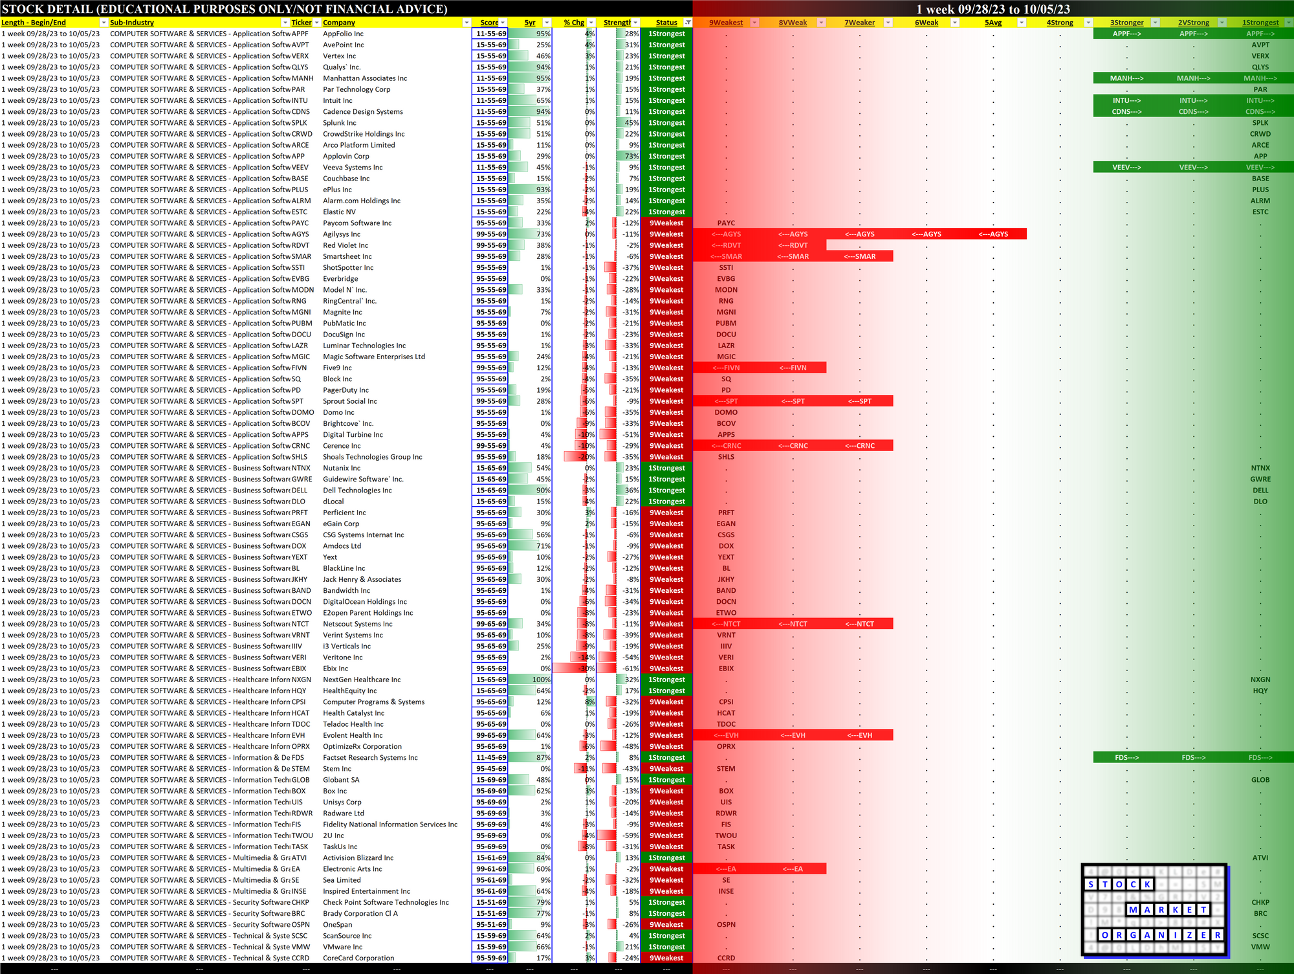Select the Ebix Inc -30% change cell
The width and height of the screenshot is (1294, 974).
point(575,669)
